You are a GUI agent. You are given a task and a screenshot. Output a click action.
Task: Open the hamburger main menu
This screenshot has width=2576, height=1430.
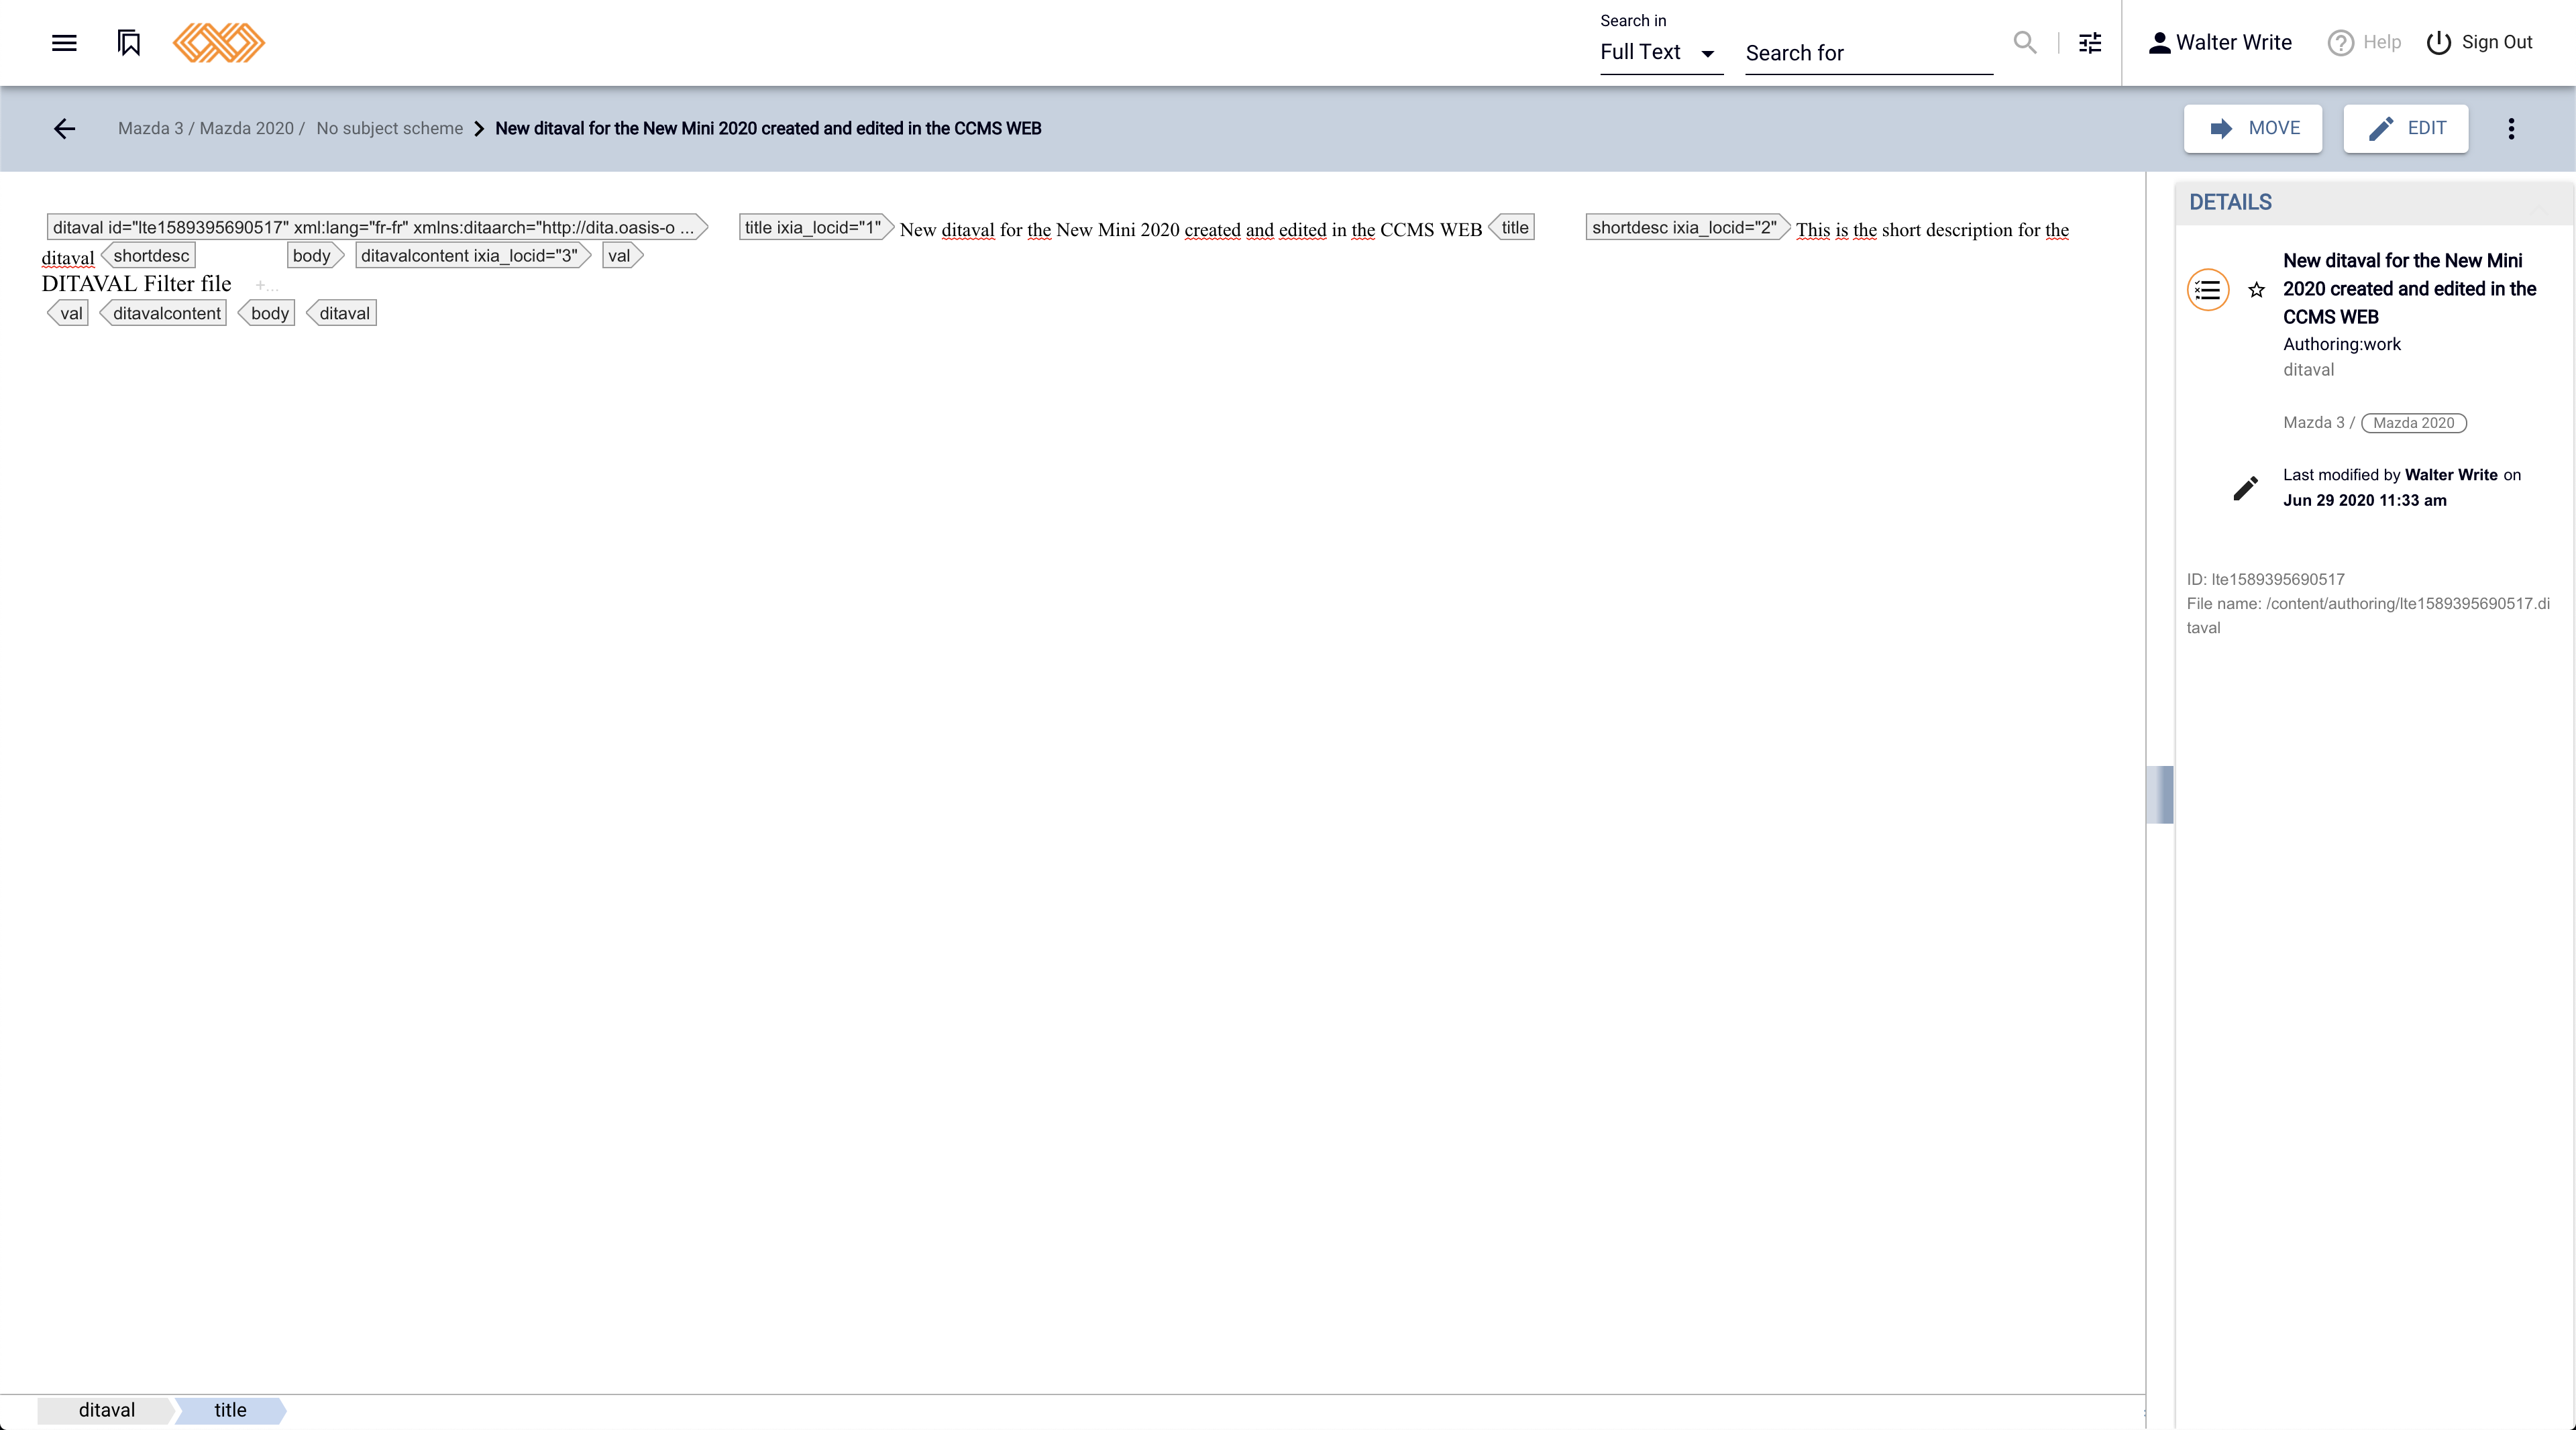[64, 43]
